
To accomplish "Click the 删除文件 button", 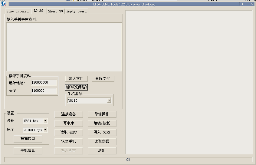I will (x=103, y=79).
